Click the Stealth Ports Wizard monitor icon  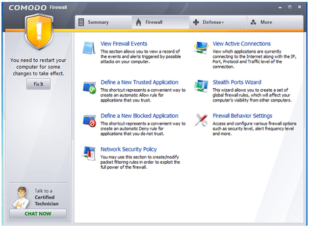coord(201,86)
